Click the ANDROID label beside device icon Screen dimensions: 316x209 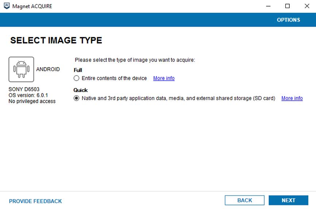point(48,69)
